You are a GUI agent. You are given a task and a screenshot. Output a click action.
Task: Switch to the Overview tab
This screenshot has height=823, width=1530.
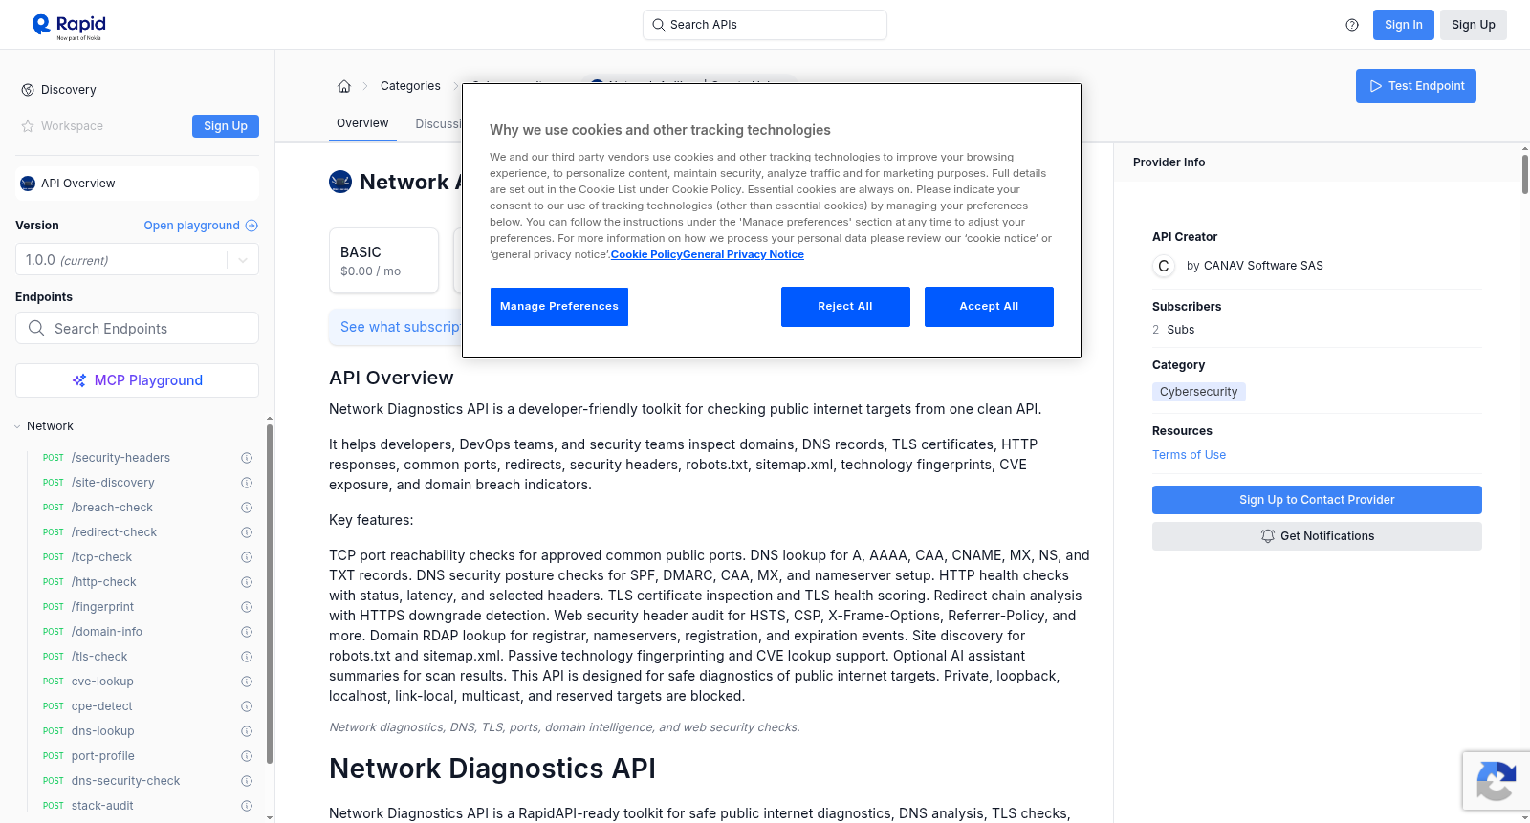click(362, 123)
